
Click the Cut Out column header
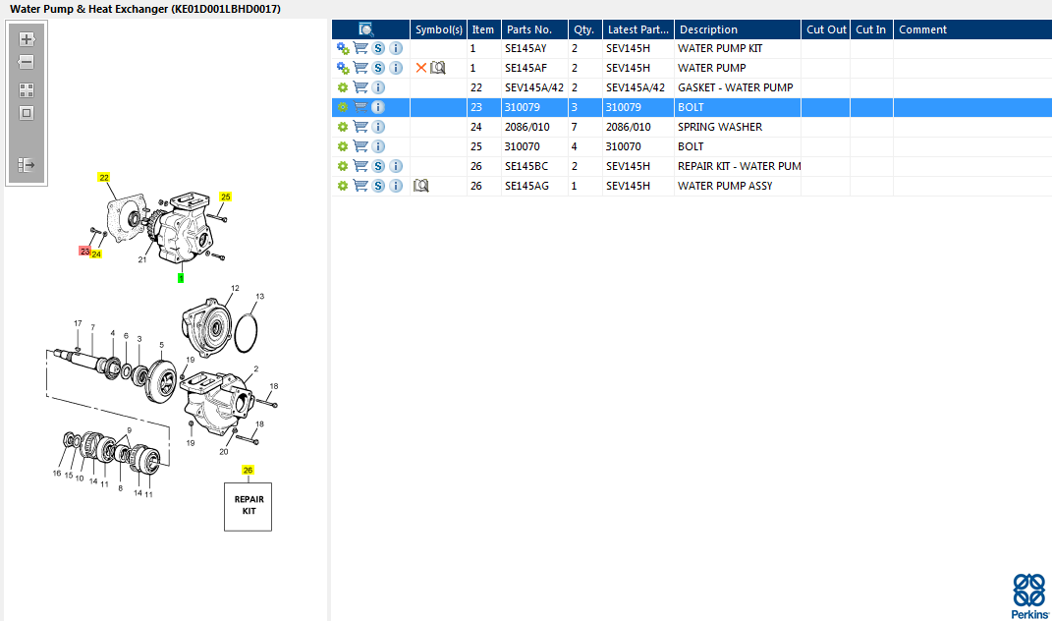point(826,29)
